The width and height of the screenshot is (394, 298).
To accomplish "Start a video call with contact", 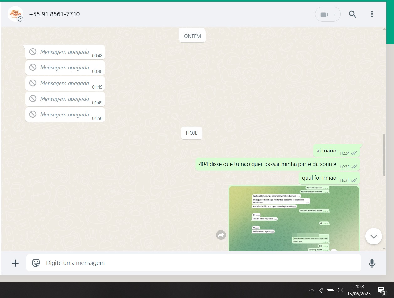I will 324,14.
